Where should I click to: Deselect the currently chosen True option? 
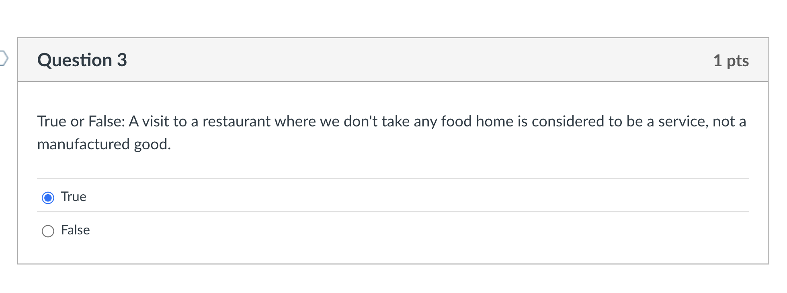click(48, 197)
